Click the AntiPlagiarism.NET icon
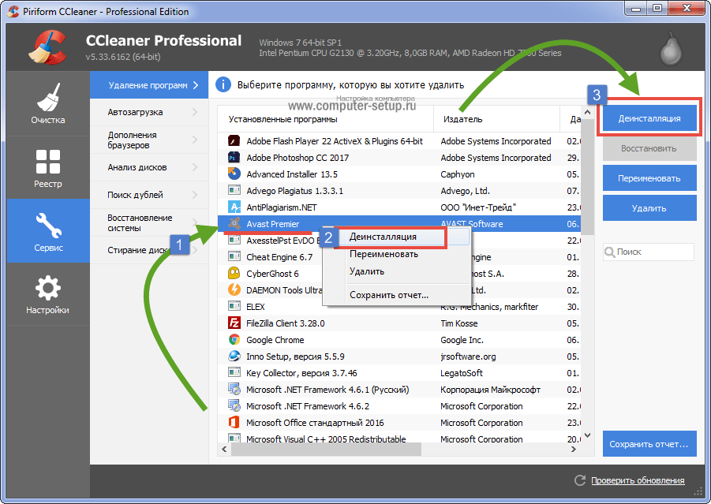711x504 pixels. pyautogui.click(x=234, y=207)
